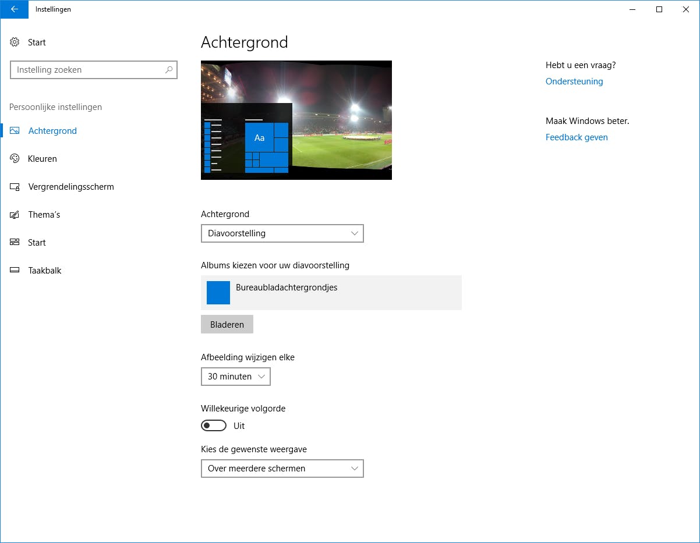Go to Vergrendelingsscherm settings page
The height and width of the screenshot is (543, 700).
tap(70, 186)
